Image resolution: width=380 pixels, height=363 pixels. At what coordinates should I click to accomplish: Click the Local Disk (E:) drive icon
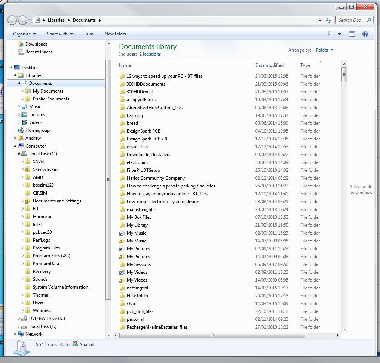[24, 326]
